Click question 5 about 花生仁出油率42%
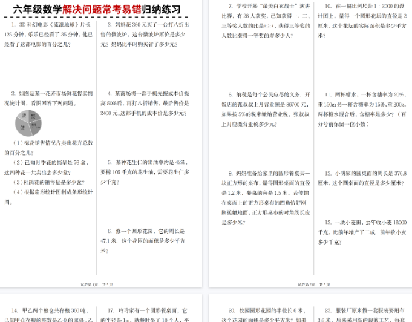The image size is (412, 322). tap(145, 172)
